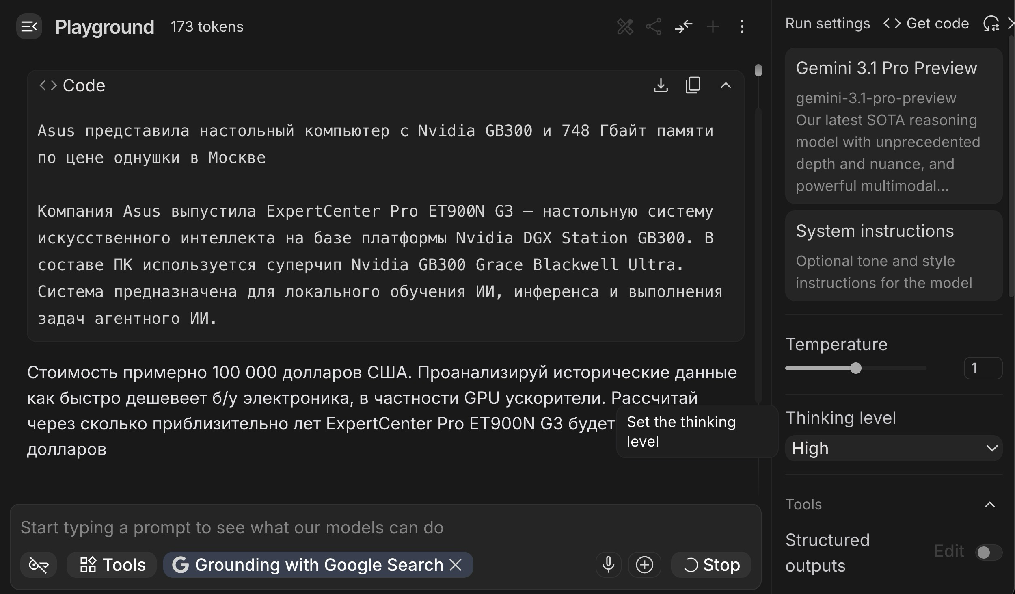Click the Temperature value field
This screenshot has height=594, width=1015.
pos(983,368)
